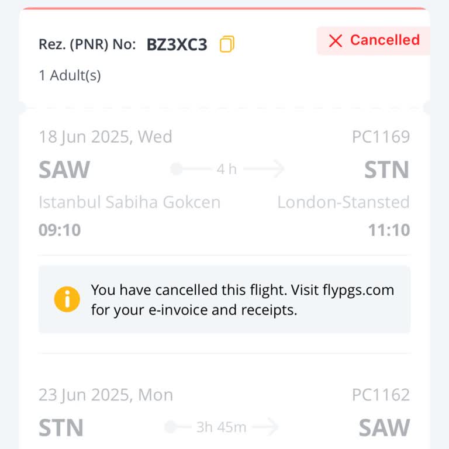Click the 23 Jun 2025, Mon date
The height and width of the screenshot is (449, 449).
tap(106, 395)
